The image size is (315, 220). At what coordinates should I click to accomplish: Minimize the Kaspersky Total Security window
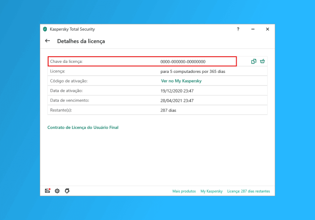pyautogui.click(x=253, y=29)
